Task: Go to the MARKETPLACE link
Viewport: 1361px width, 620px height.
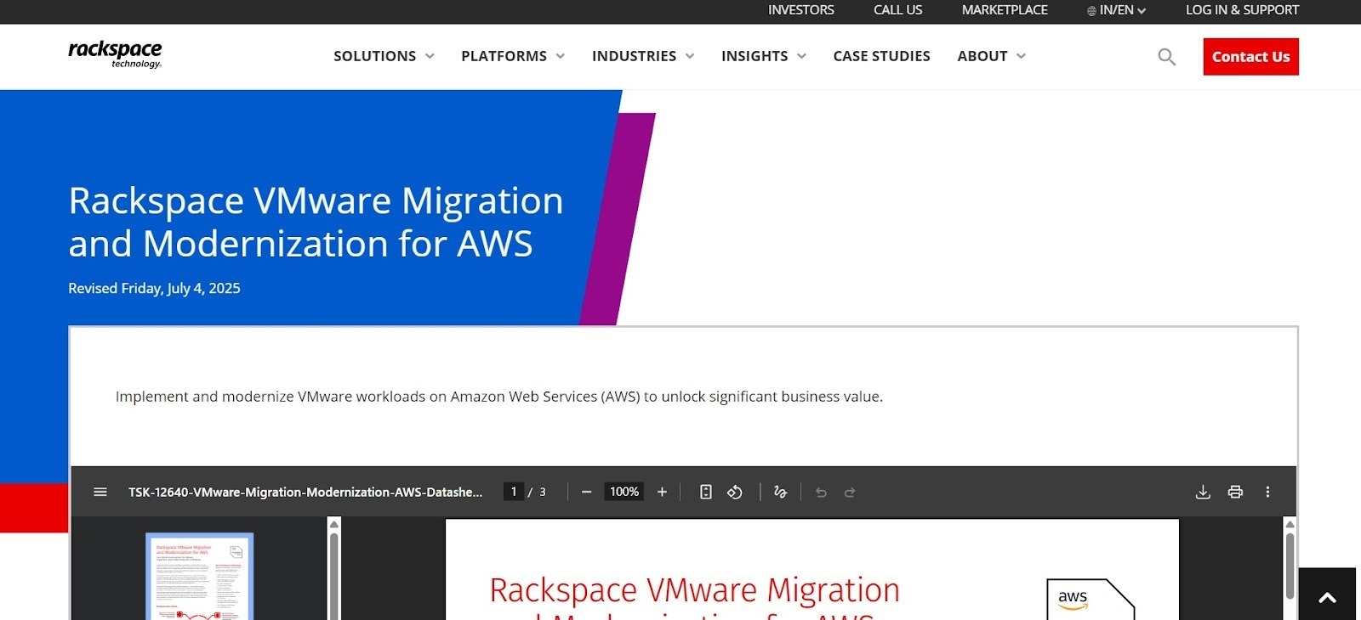Action: pyautogui.click(x=1005, y=10)
